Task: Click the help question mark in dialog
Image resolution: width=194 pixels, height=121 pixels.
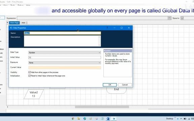Action: click(x=107, y=28)
